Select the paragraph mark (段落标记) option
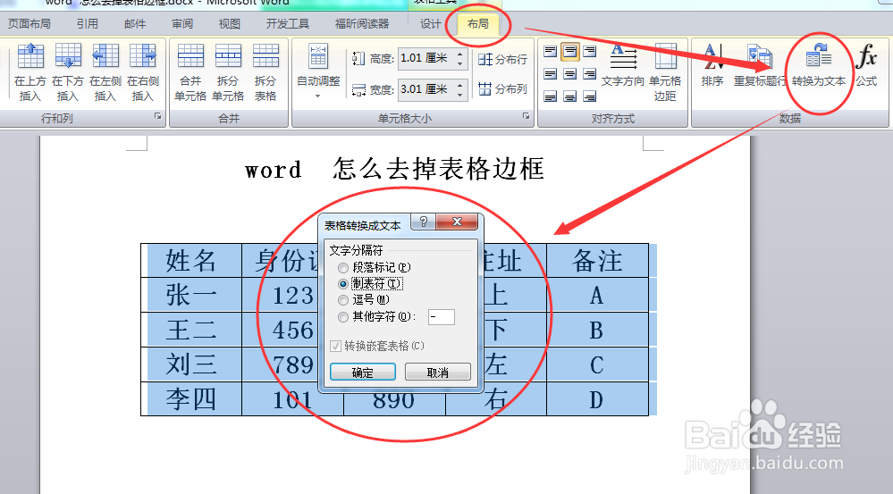Screen dimensions: 893x494 pyautogui.click(x=375, y=267)
